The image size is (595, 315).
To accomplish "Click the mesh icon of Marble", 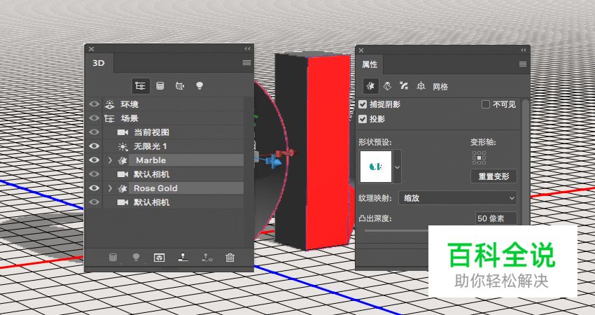I will click(122, 160).
